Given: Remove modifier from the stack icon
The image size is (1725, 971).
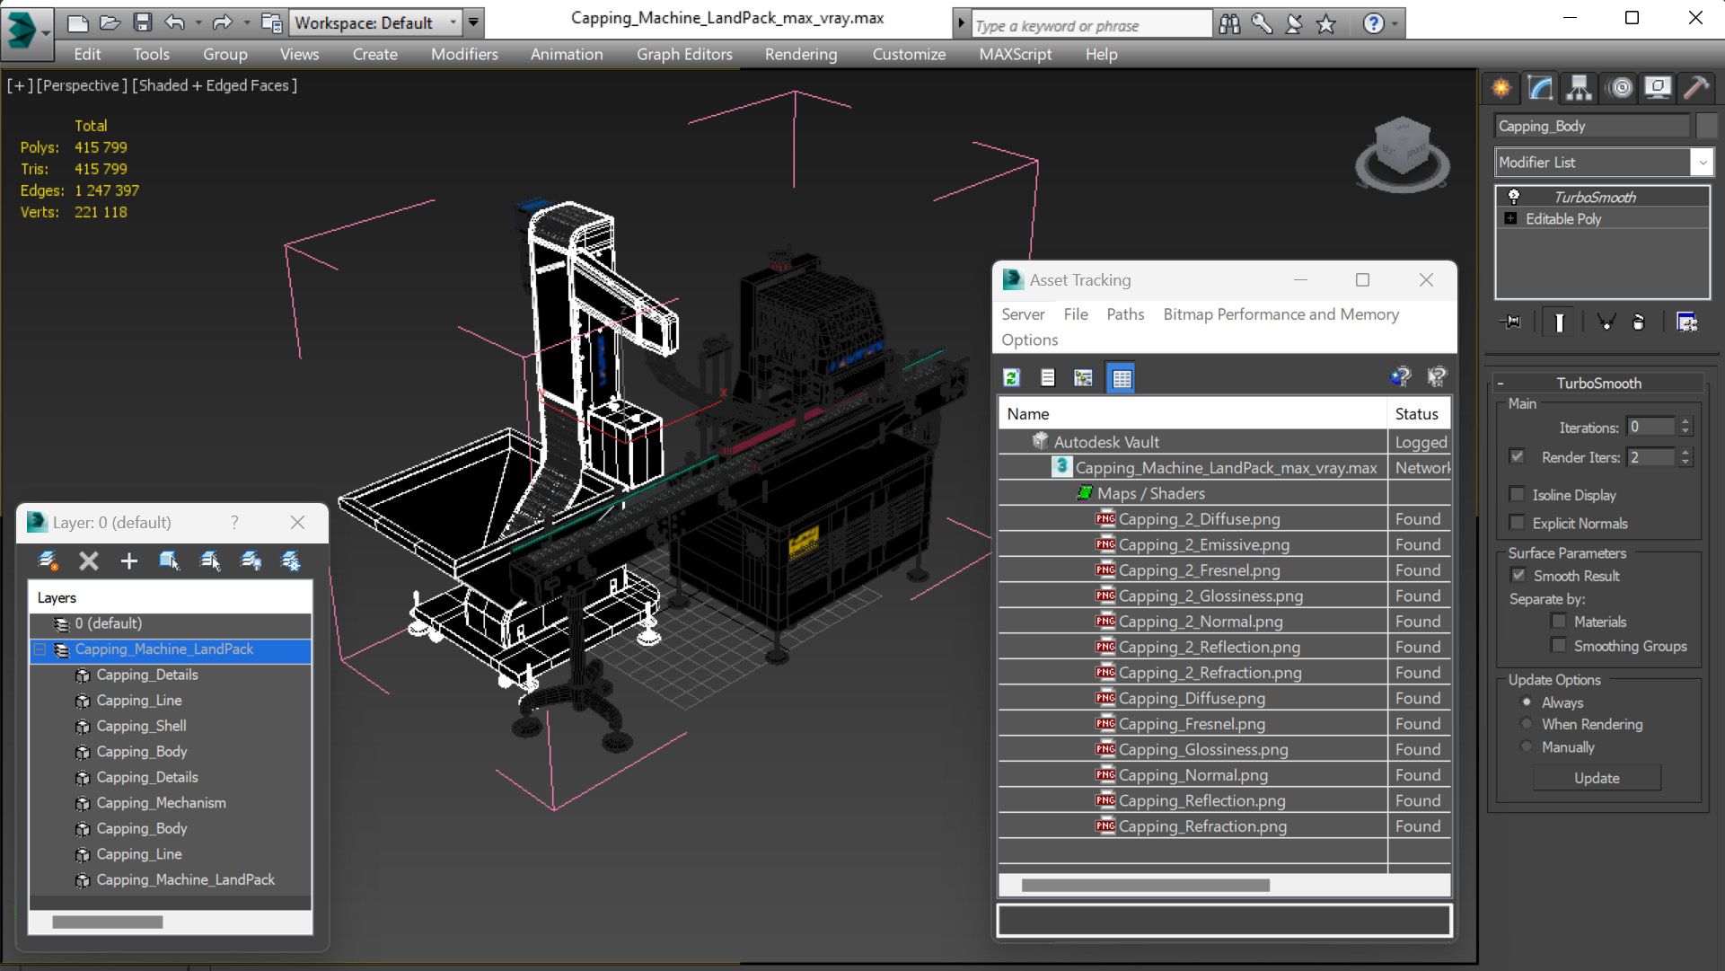Looking at the screenshot, I should point(1639,322).
